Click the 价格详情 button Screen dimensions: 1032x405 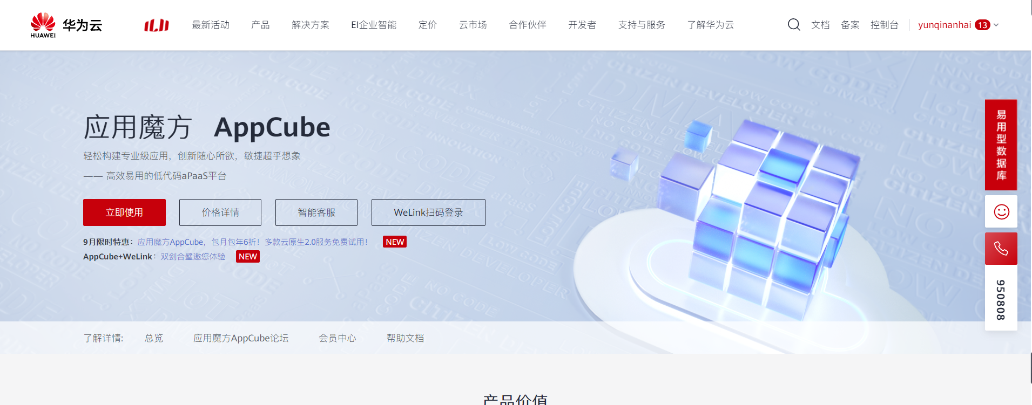(x=220, y=212)
